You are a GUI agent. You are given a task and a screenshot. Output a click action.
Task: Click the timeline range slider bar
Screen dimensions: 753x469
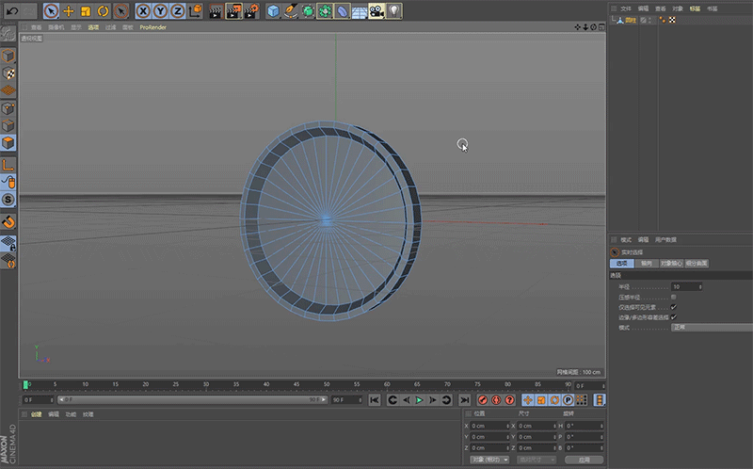tap(192, 400)
